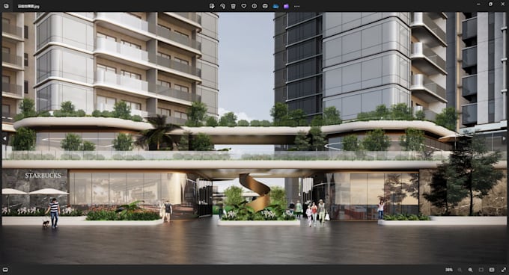Go to the previous image with left arrow
The image size is (509, 275).
point(4,139)
